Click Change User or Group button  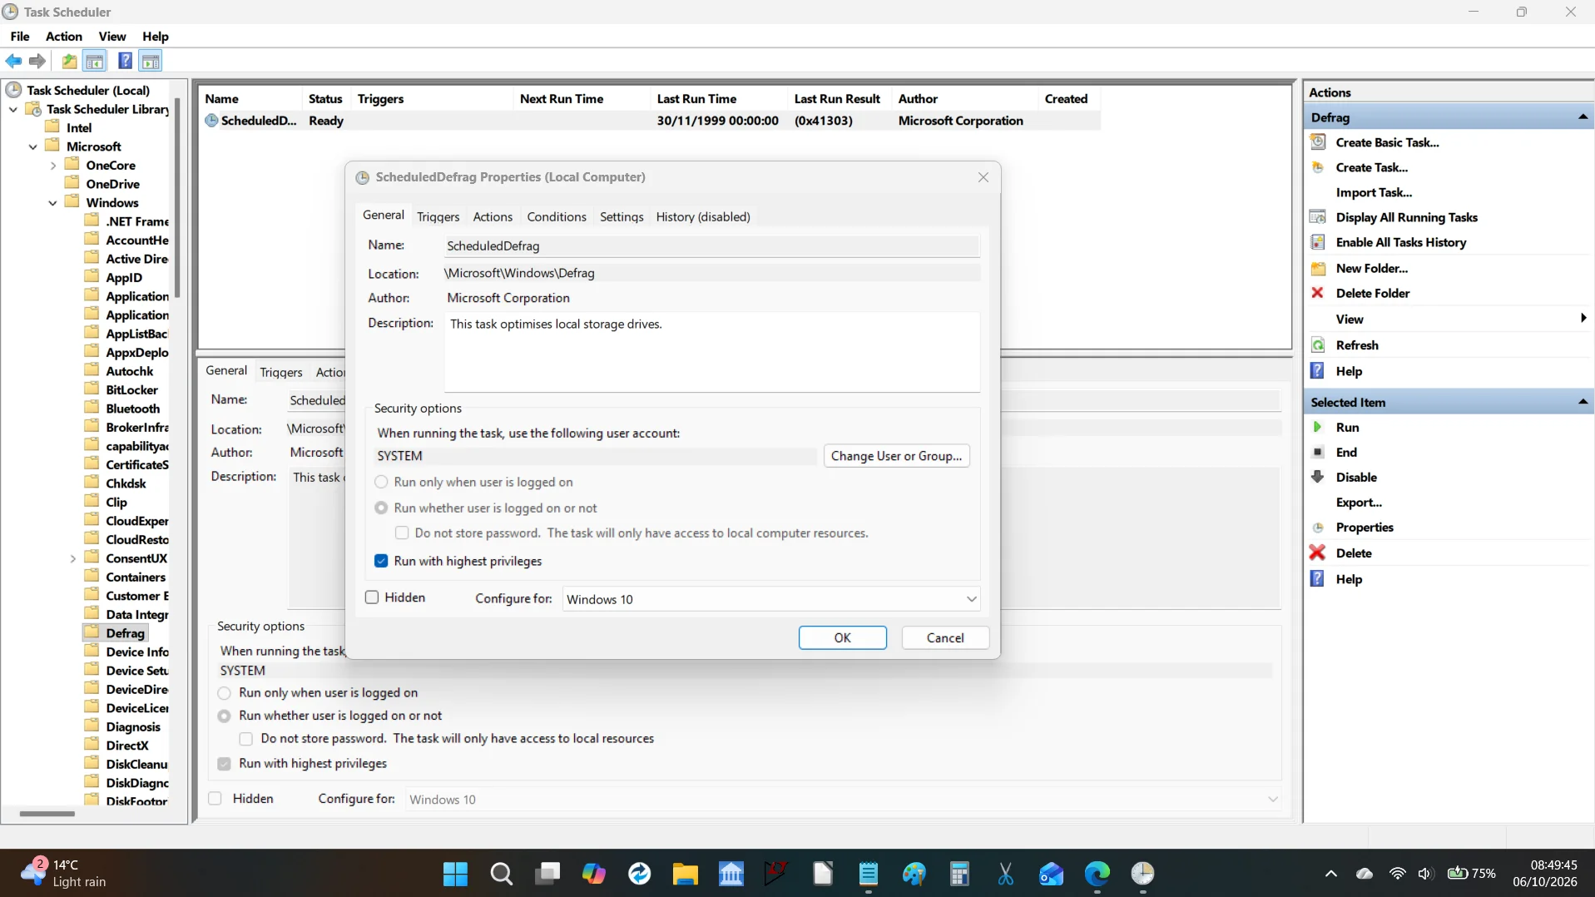[896, 456]
